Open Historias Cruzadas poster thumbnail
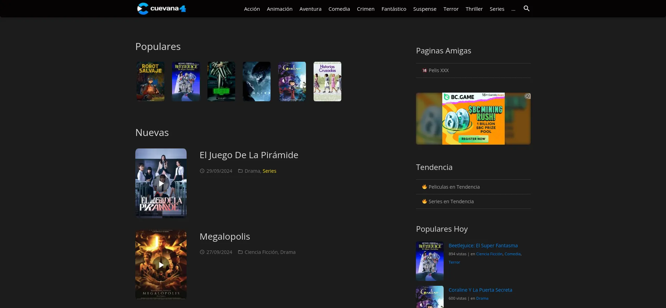 (327, 82)
